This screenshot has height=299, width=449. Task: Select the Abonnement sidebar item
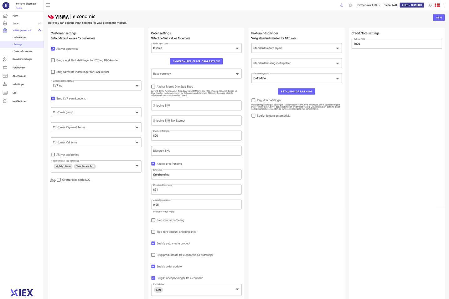click(19, 76)
